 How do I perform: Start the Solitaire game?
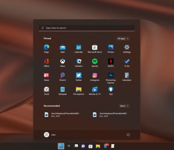pos(79,63)
